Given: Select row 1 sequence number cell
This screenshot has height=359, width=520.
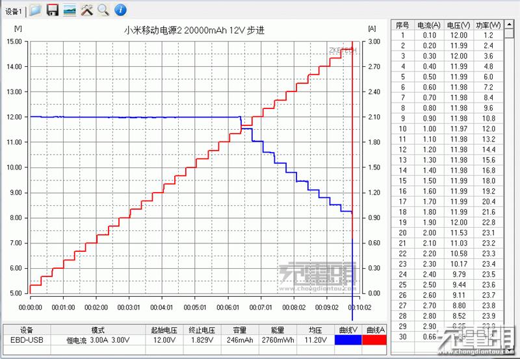Looking at the screenshot, I should (x=402, y=36).
